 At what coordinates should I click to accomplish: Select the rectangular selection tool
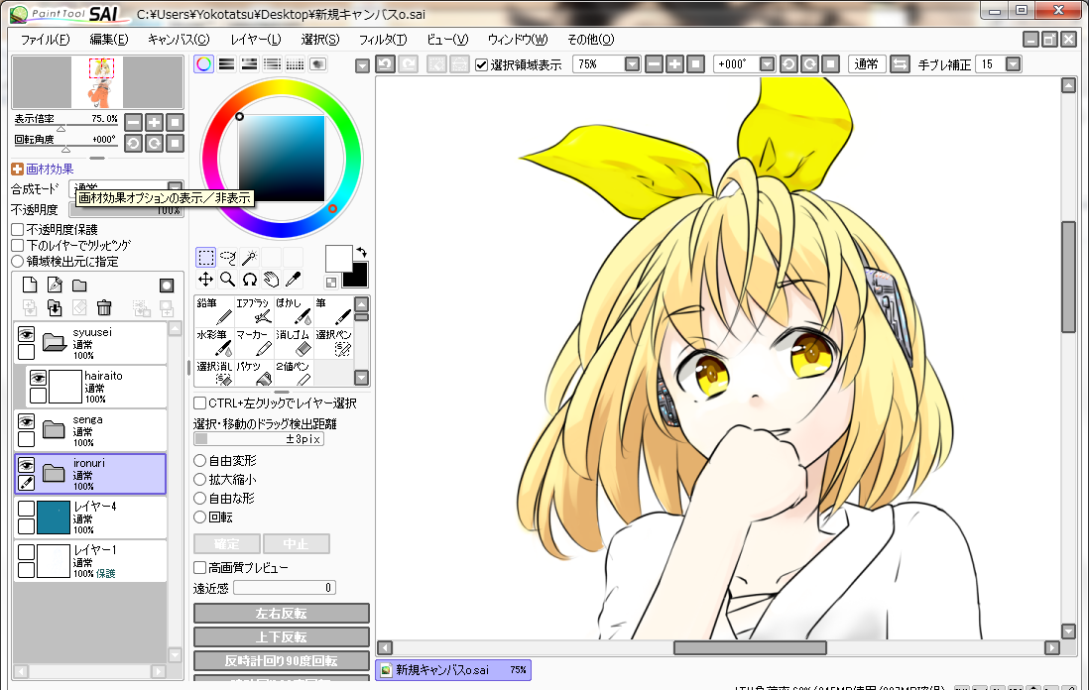pos(205,258)
